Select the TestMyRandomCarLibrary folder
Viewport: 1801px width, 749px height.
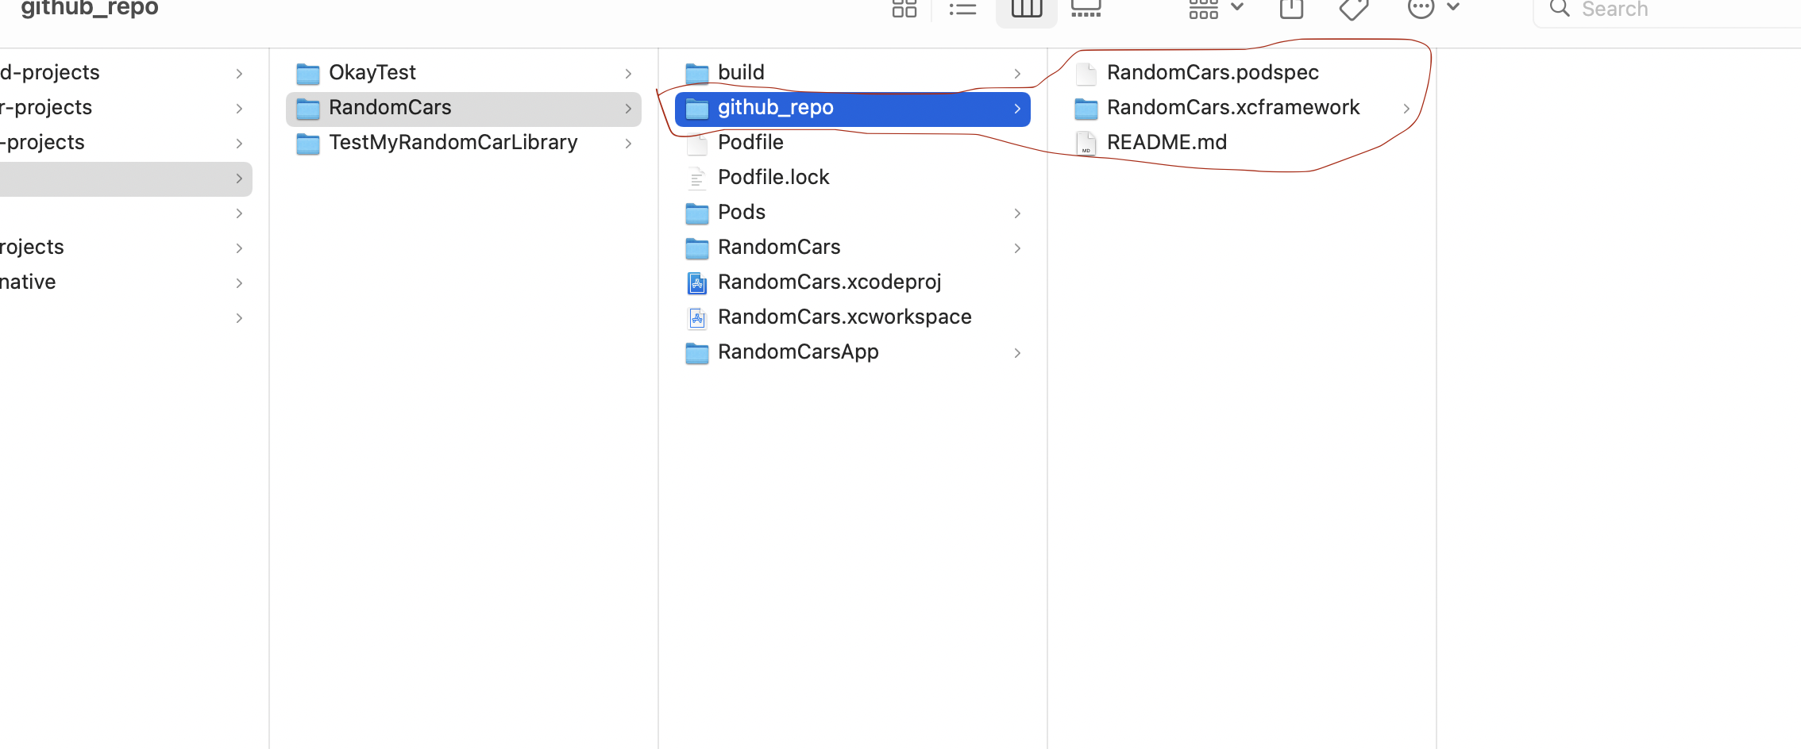click(453, 143)
